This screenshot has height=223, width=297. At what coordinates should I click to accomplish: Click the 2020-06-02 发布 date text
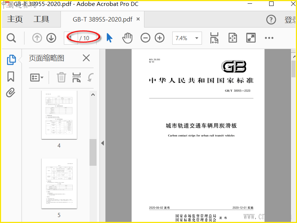point(159,208)
